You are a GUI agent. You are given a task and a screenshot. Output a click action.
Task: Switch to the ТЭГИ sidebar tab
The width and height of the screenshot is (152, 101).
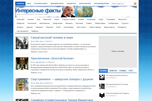click(130, 71)
